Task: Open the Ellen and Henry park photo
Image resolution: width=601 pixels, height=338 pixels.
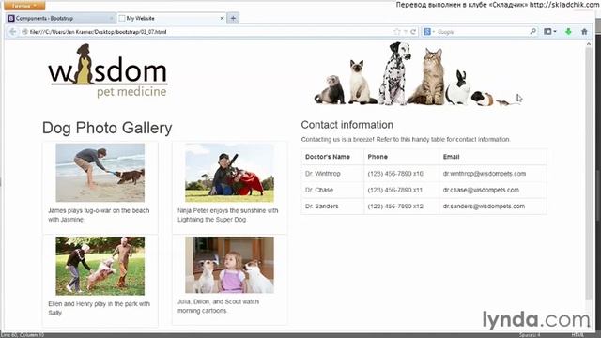Action: (100, 266)
